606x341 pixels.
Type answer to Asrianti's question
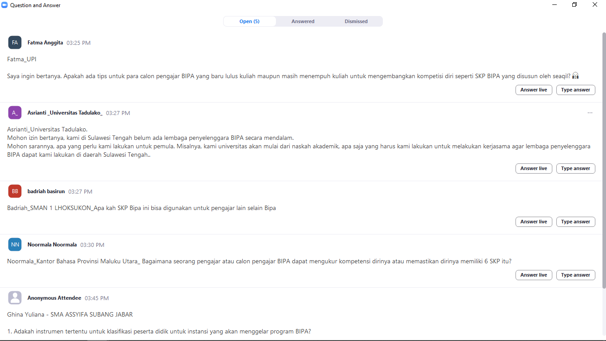tap(575, 168)
